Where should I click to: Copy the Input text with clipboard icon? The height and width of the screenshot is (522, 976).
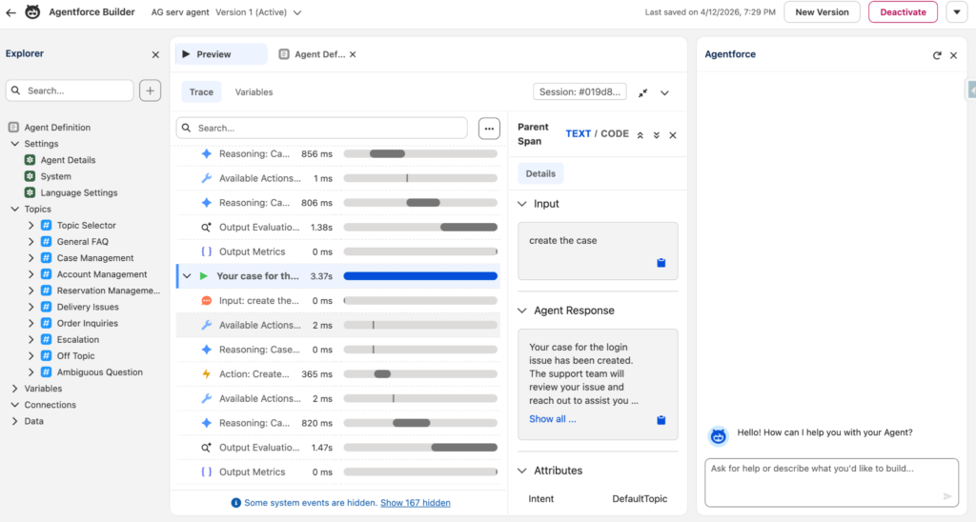click(x=661, y=263)
